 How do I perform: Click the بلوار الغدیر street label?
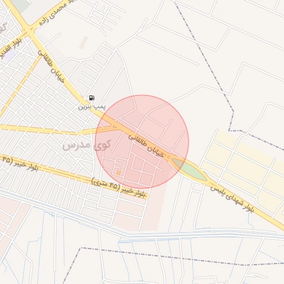11,49
